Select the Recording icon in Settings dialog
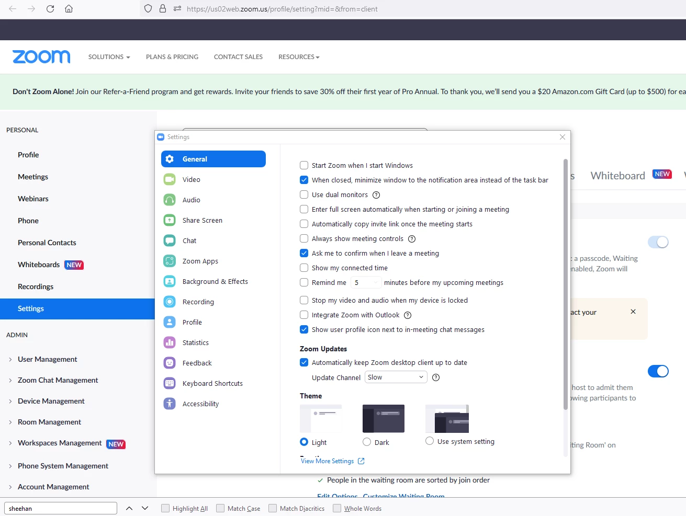The image size is (686, 516). 170,302
